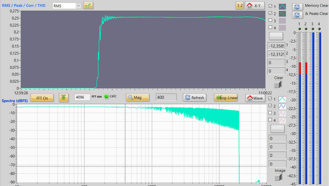The image size is (329, 186).
Task: Click Spectra channel 4 trace swatch
Action: (282, 120)
